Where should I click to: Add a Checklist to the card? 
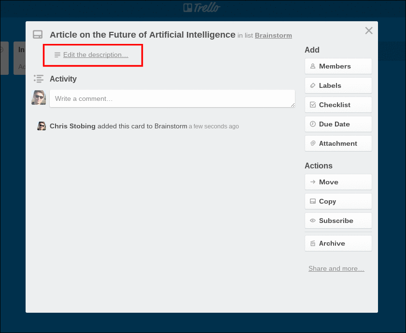pyautogui.click(x=338, y=105)
